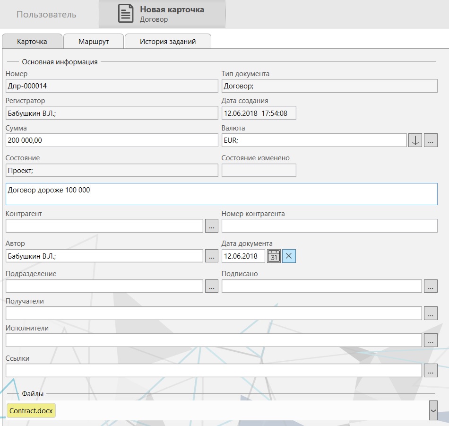Clear the Дата документа with X icon
Viewport: 449px width, 426px height.
[x=289, y=256]
